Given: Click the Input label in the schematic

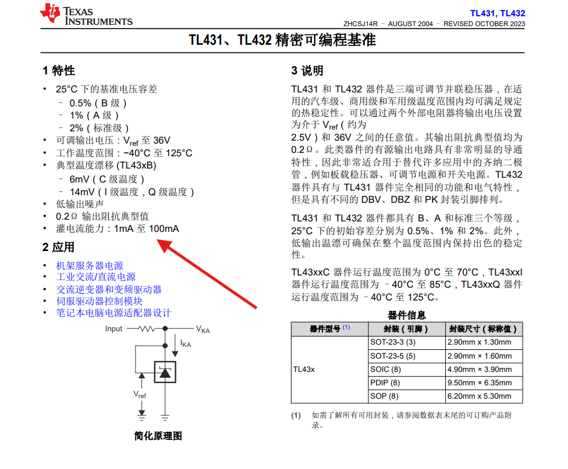Looking at the screenshot, I should [x=113, y=328].
